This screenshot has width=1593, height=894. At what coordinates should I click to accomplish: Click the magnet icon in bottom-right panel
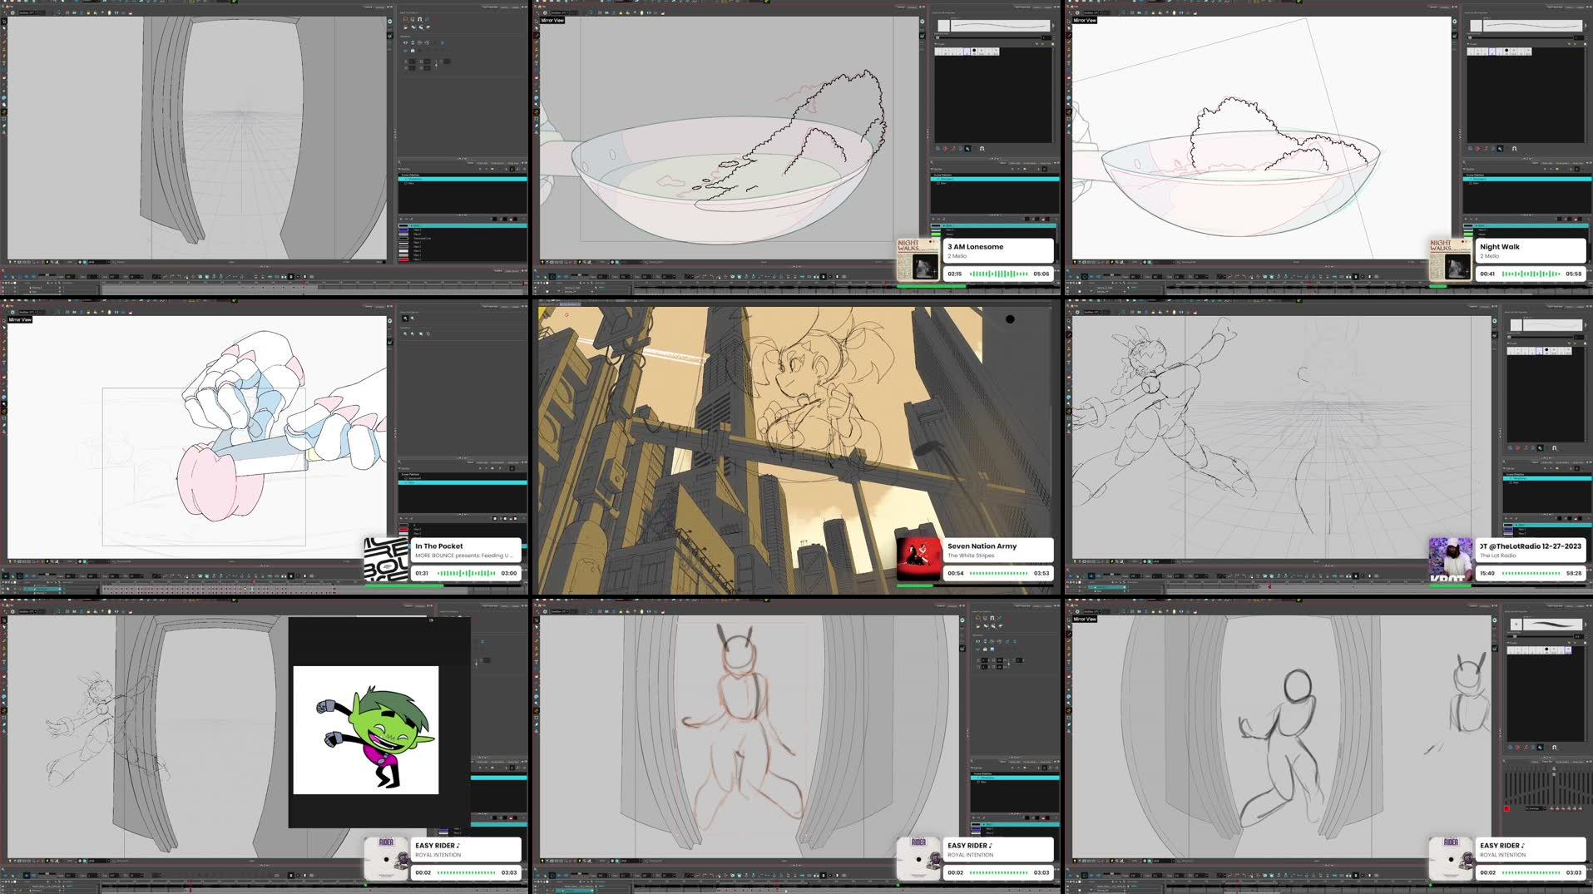pos(1554,747)
